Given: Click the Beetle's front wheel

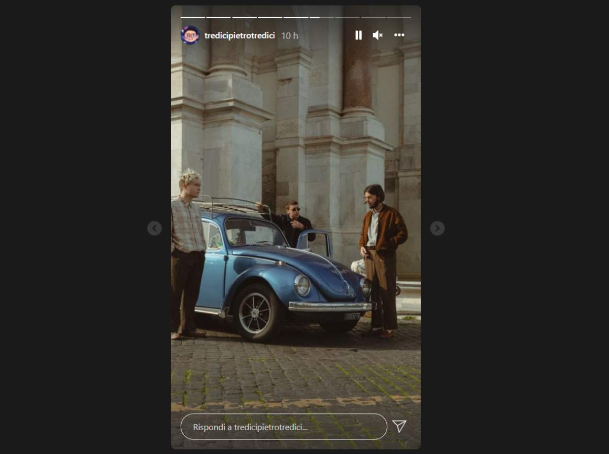Looking at the screenshot, I should click(256, 313).
